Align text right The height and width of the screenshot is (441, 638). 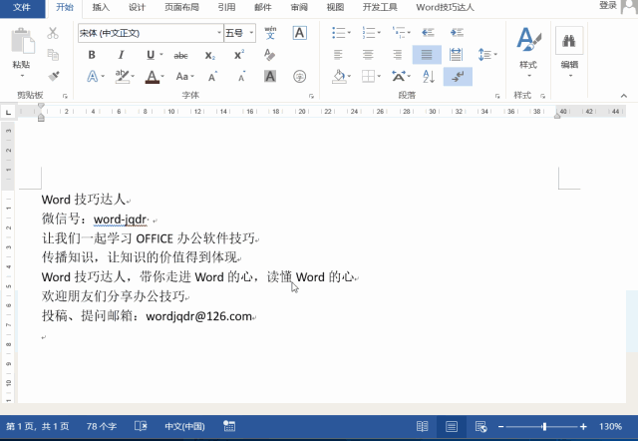click(x=397, y=54)
